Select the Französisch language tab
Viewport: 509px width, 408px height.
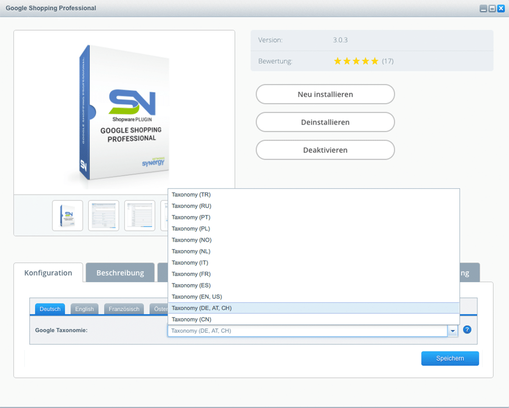[123, 309]
